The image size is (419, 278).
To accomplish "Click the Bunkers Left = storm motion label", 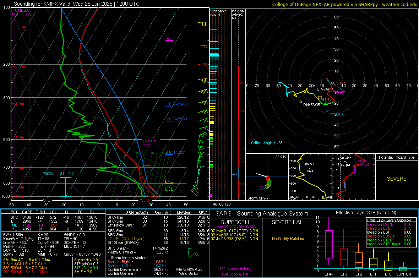I will (119, 266).
